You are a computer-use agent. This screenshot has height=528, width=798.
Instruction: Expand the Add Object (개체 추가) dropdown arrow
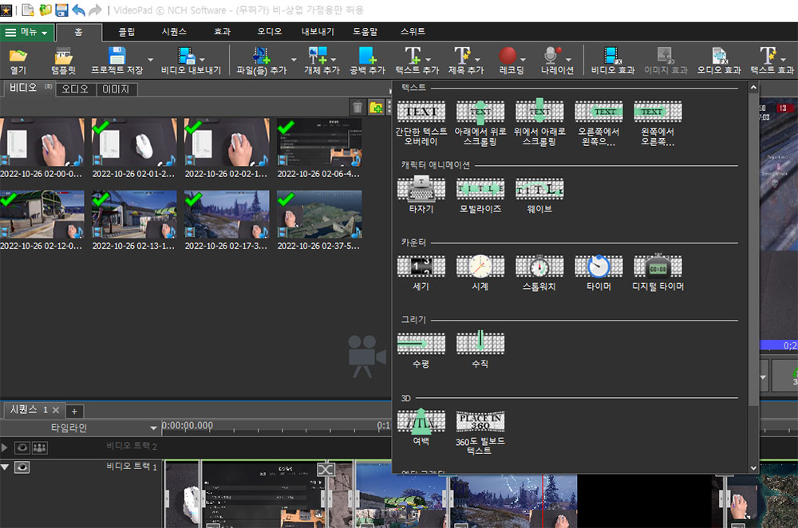[334, 60]
